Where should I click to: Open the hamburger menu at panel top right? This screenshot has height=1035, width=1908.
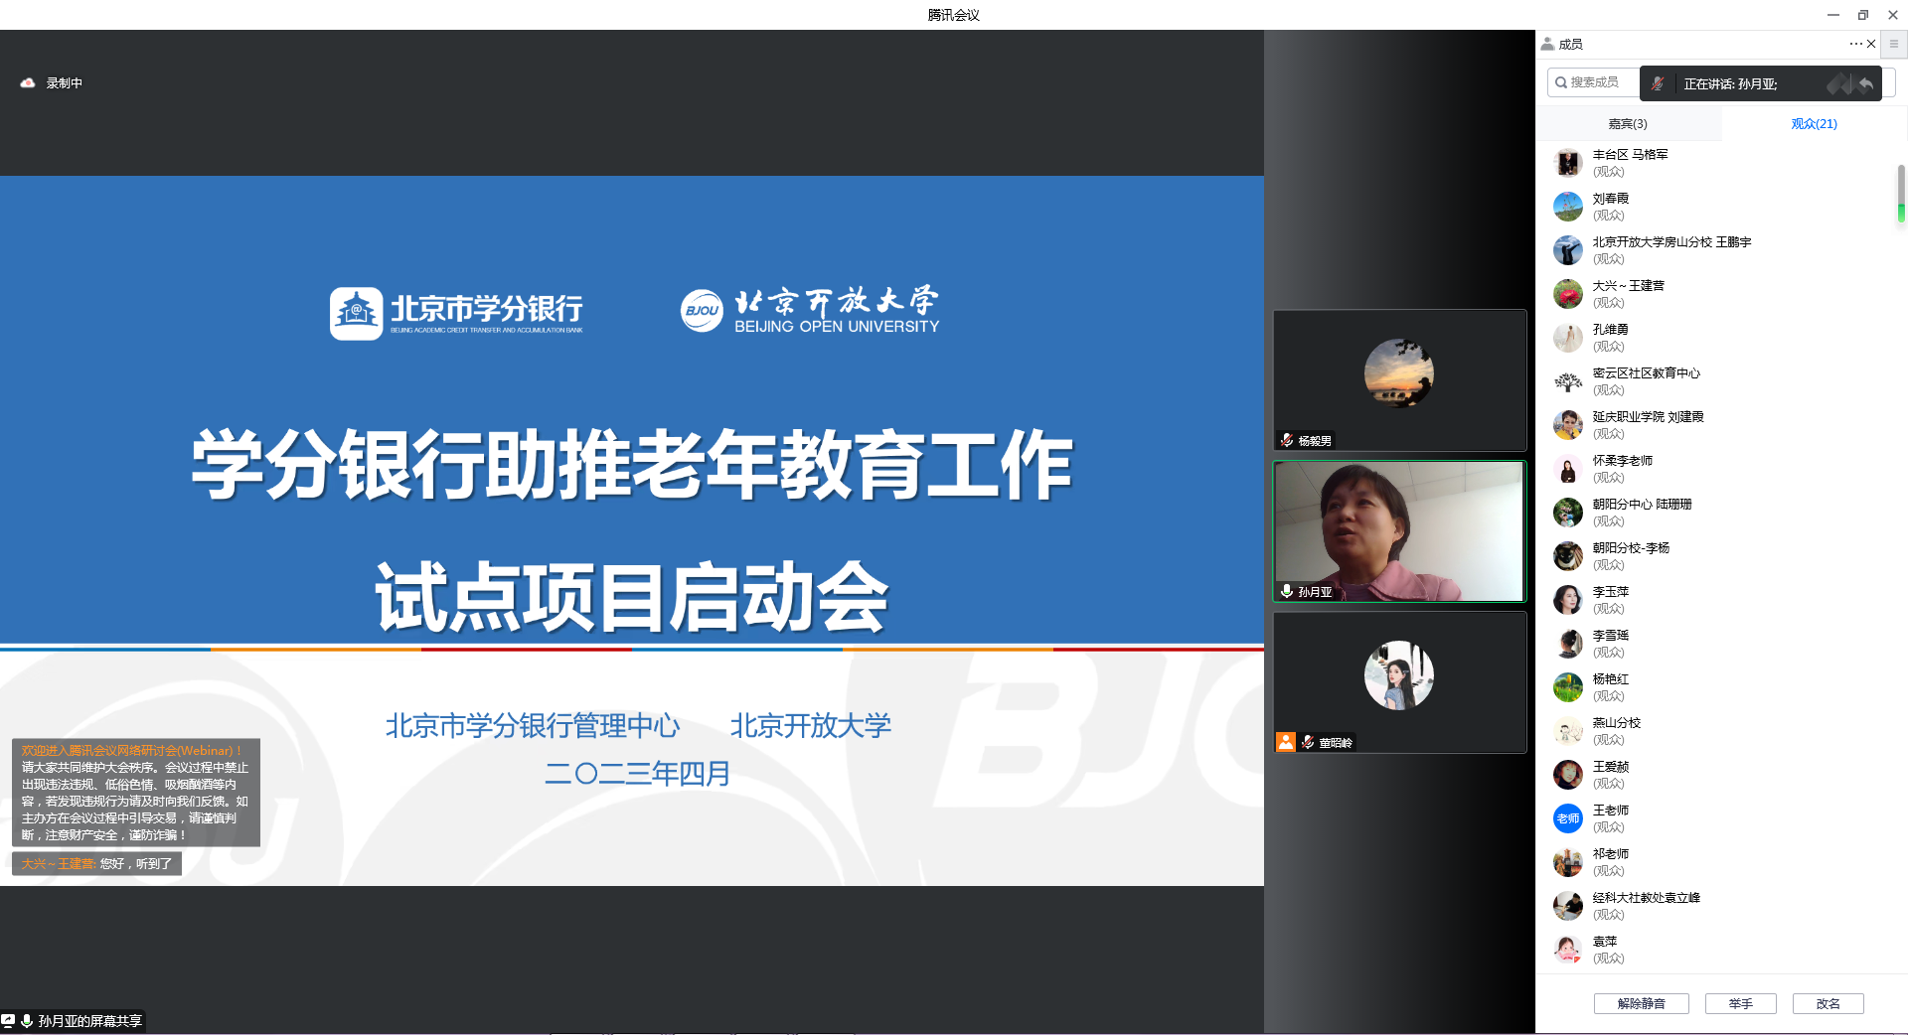click(1894, 44)
